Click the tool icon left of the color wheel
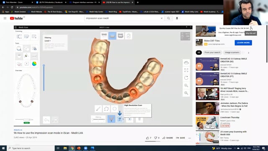268x151 pixels. (27, 64)
